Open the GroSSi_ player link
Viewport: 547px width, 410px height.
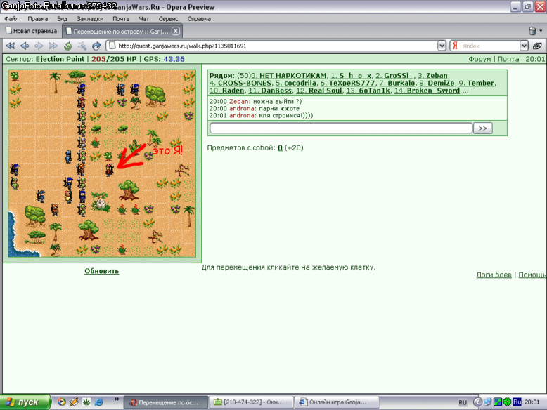point(394,76)
